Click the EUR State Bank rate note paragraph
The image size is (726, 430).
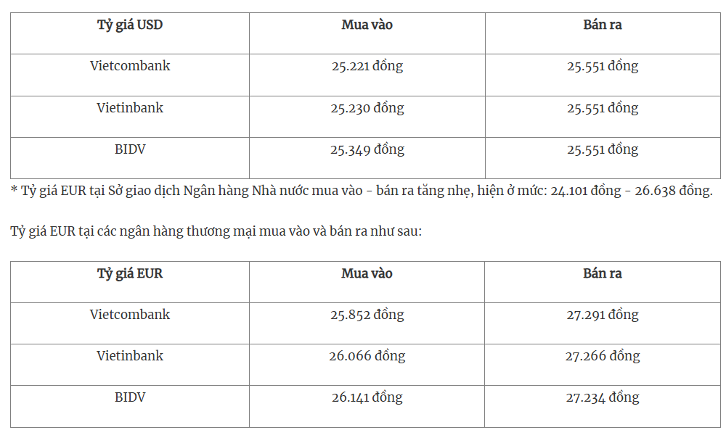point(362,191)
